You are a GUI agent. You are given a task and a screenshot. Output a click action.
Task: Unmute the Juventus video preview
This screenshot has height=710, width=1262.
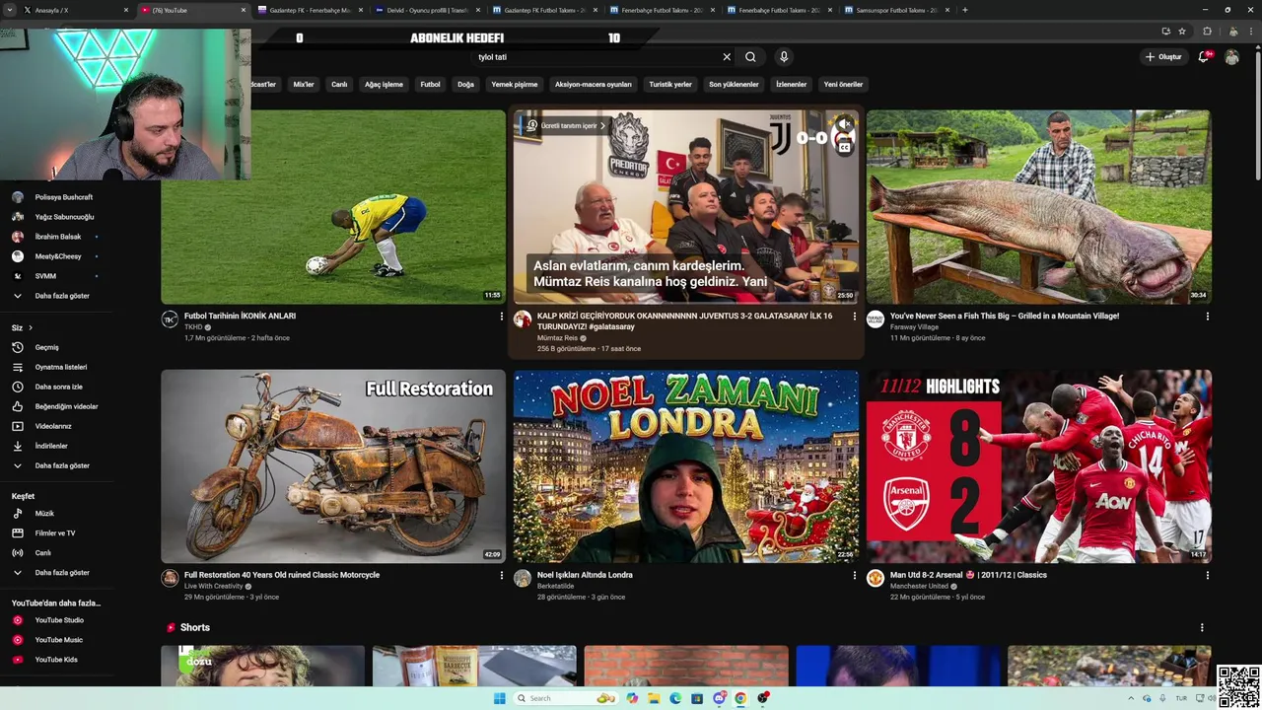tap(844, 124)
